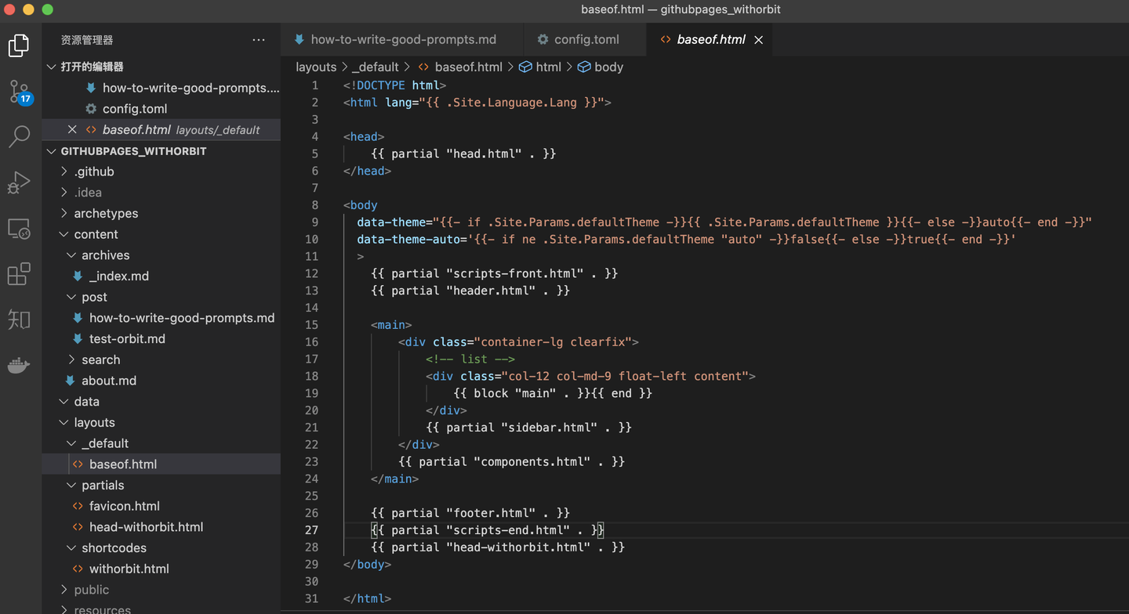Open the Zhihu extension icon
This screenshot has height=614, width=1129.
coord(19,320)
